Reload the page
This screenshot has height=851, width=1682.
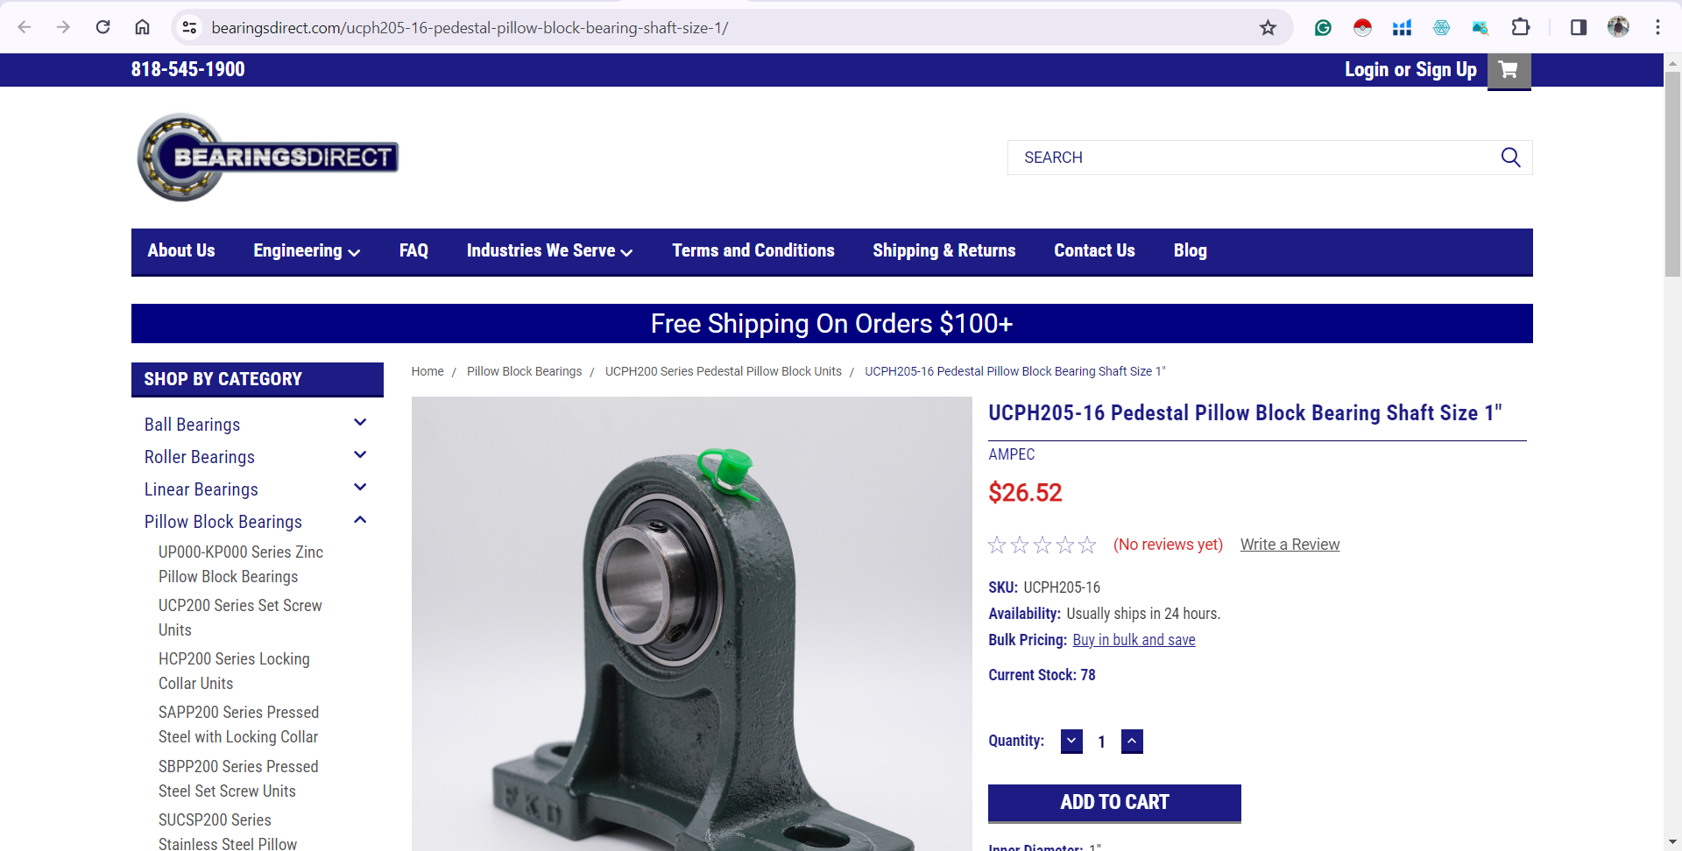click(102, 27)
